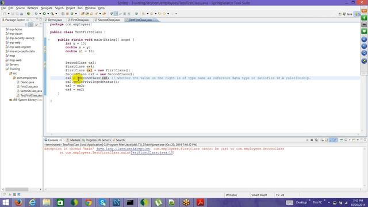This screenshot has height=207, width=368.
Task: Open the Refactor menu
Action: coord(33,8)
